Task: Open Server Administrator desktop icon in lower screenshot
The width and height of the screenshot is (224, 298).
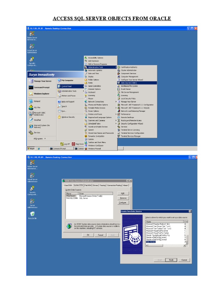Action: pos(32,203)
